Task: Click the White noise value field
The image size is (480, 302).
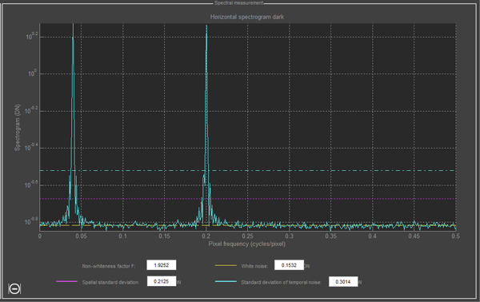Action: point(289,265)
